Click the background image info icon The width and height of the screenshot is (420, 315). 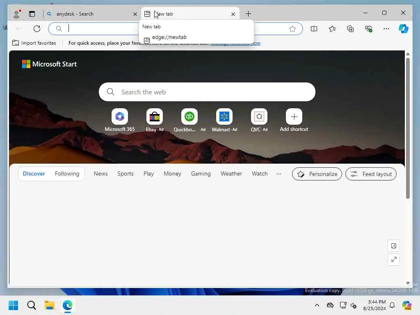pyautogui.click(x=394, y=246)
